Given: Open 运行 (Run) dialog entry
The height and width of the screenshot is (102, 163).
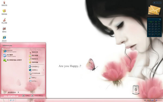Looking at the screenshot, I should 33,81.
